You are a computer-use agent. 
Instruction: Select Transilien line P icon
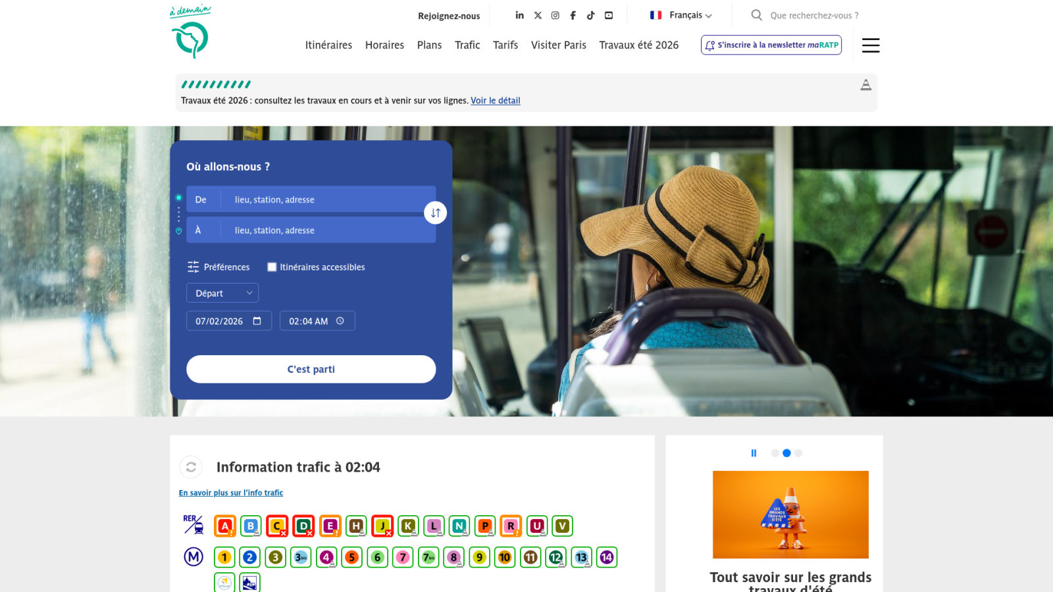click(x=485, y=526)
